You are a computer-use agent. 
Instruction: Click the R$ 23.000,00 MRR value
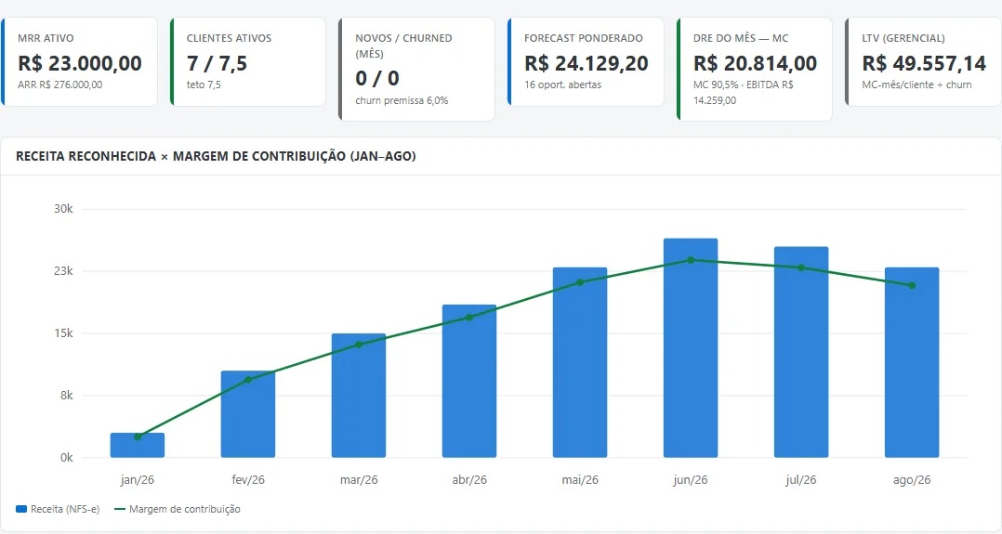[80, 63]
